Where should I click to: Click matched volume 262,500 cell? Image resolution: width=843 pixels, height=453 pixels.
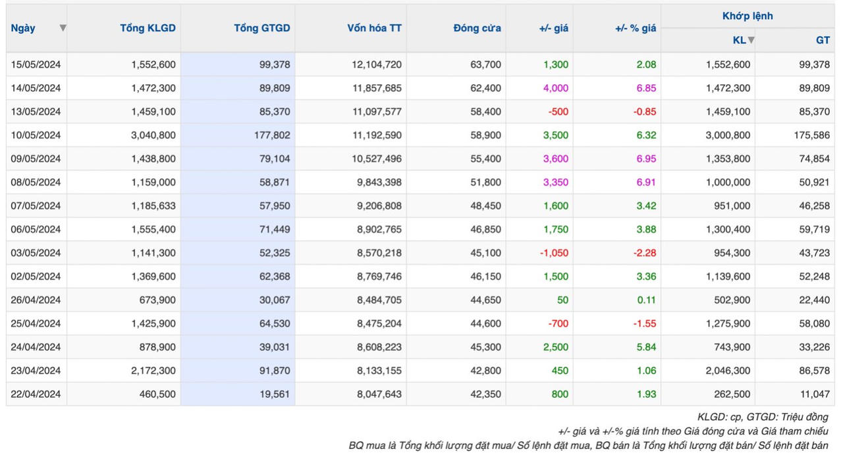point(732,394)
